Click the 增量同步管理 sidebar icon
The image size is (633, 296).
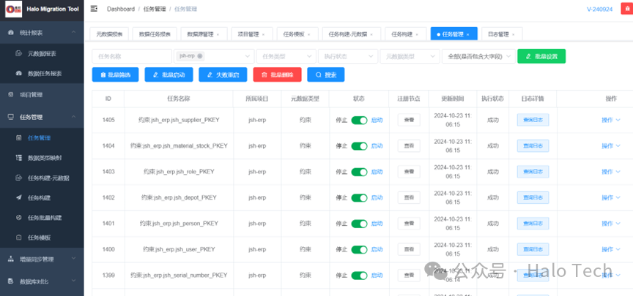click(11, 259)
